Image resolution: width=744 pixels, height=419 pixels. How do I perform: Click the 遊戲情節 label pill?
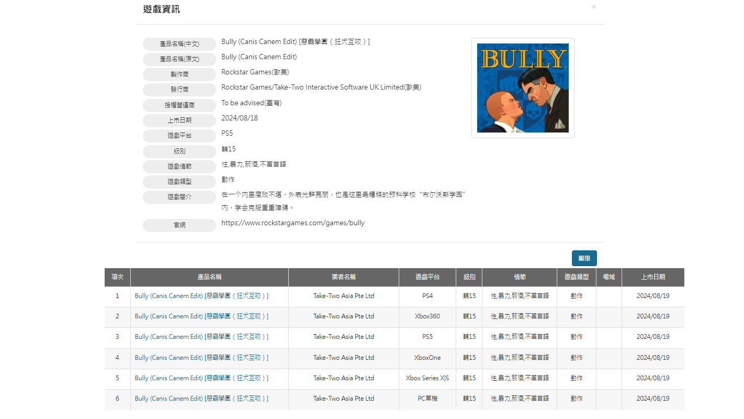click(179, 167)
